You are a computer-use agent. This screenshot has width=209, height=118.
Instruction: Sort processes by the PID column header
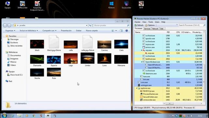pyautogui.click(x=167, y=32)
